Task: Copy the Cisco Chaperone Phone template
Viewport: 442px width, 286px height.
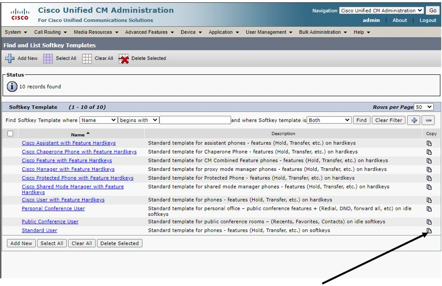Action: click(429, 152)
